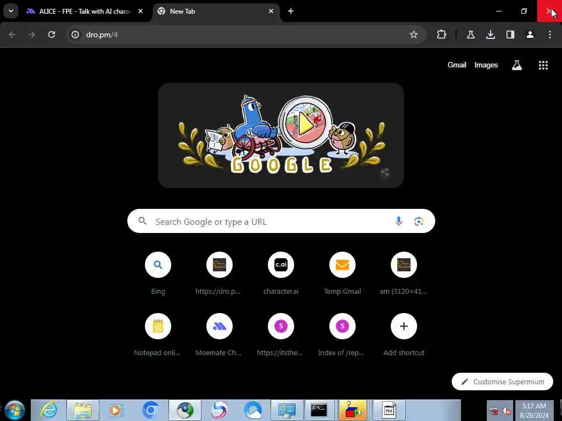Minimize the browser window
The width and height of the screenshot is (562, 421).
click(498, 11)
